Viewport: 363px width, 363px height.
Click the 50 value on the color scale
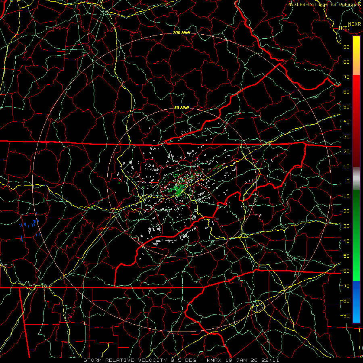point(346,107)
